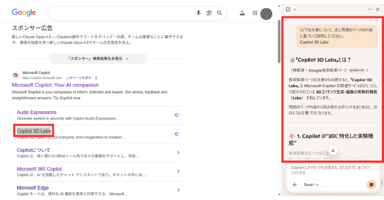Screen dimensions: 384x200
Task: Open the Google apps grid
Action: (x=255, y=13)
